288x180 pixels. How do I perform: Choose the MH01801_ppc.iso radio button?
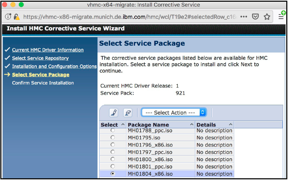pos(112,167)
